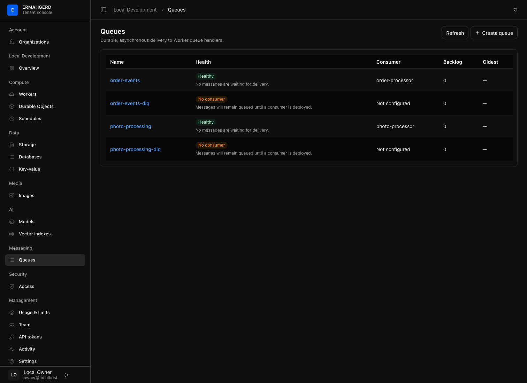Open the order-events queue
This screenshot has width=527, height=383.
click(x=125, y=80)
